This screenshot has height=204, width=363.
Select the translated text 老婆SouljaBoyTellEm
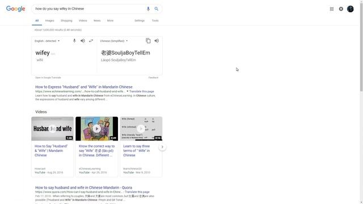[125, 53]
